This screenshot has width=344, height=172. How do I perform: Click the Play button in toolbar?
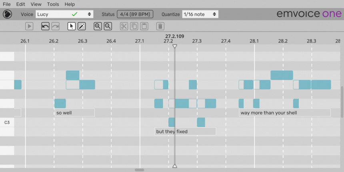(29, 26)
